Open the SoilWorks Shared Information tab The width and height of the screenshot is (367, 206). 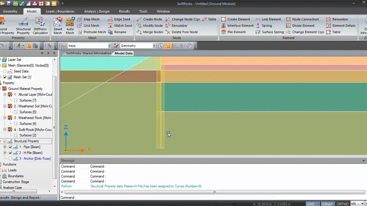[89, 53]
